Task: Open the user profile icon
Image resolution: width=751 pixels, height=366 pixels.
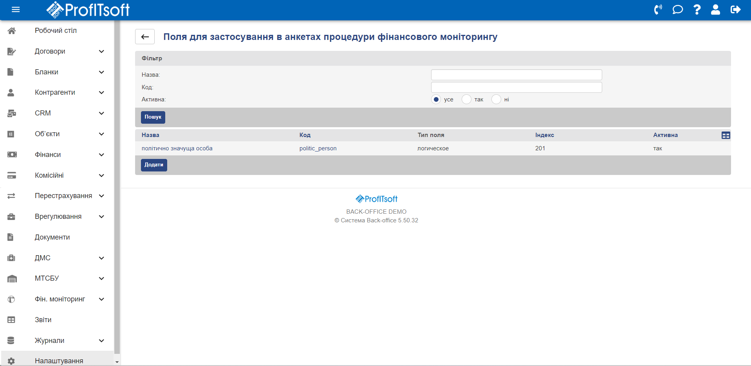Action: (715, 10)
